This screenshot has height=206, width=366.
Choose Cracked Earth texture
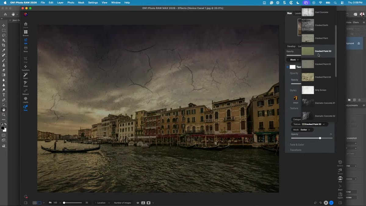click(x=318, y=25)
